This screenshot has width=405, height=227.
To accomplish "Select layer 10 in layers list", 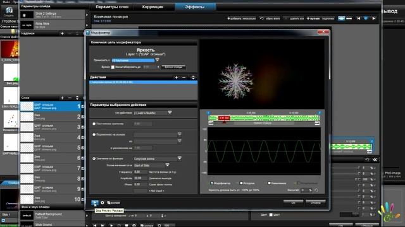I will pos(52,199).
